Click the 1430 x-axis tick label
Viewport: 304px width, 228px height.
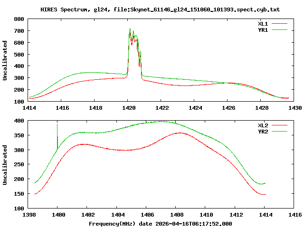295,108
